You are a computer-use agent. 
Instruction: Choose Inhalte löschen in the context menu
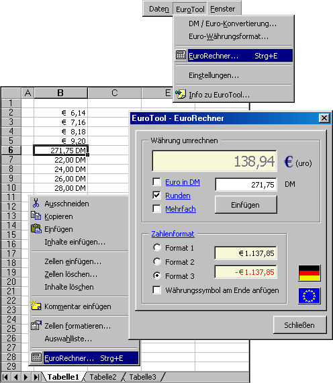click(79, 287)
